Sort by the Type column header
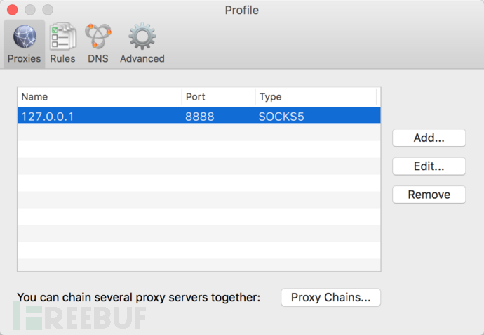The image size is (484, 335). [316, 97]
